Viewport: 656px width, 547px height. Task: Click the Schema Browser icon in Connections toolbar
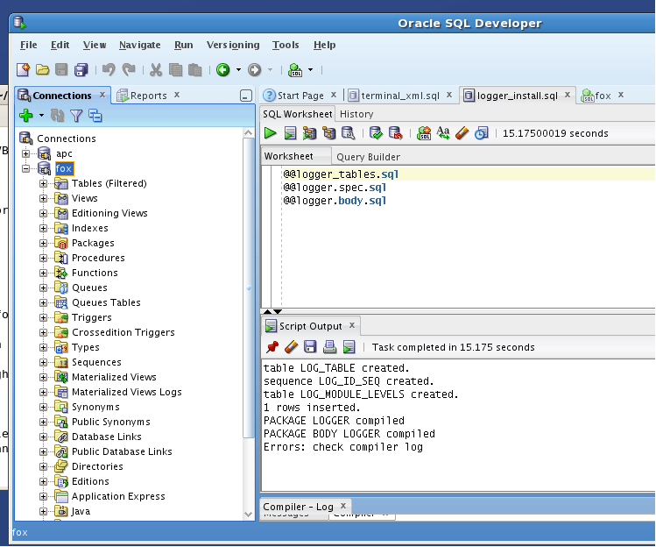click(95, 115)
